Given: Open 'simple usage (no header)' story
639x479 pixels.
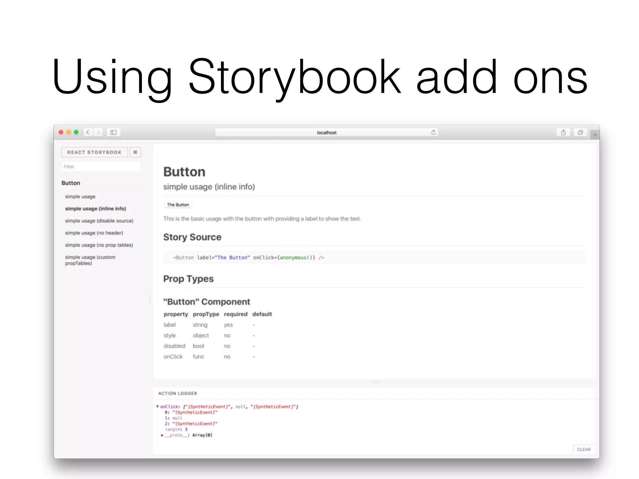Looking at the screenshot, I should point(94,233).
